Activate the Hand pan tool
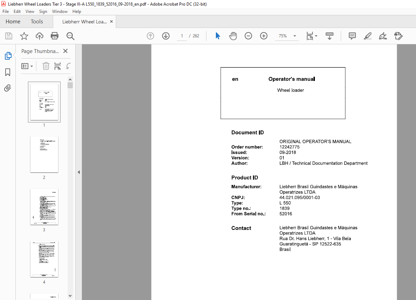 (233, 36)
